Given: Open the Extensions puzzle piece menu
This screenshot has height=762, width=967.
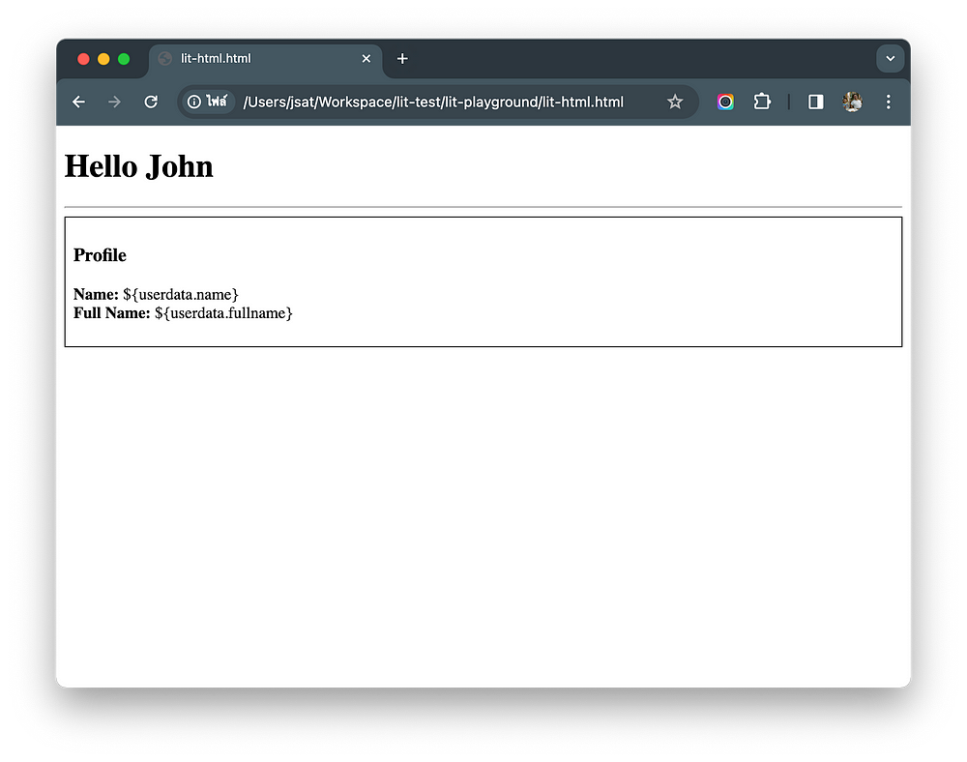Looking at the screenshot, I should 762,102.
